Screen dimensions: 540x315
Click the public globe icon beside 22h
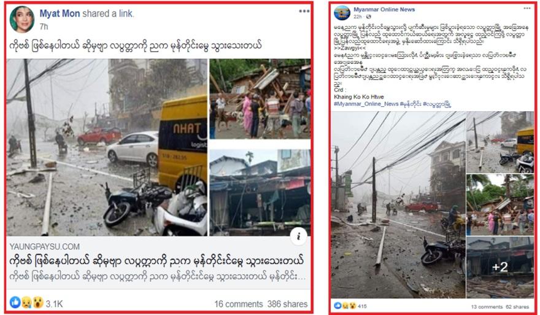pyautogui.click(x=369, y=17)
